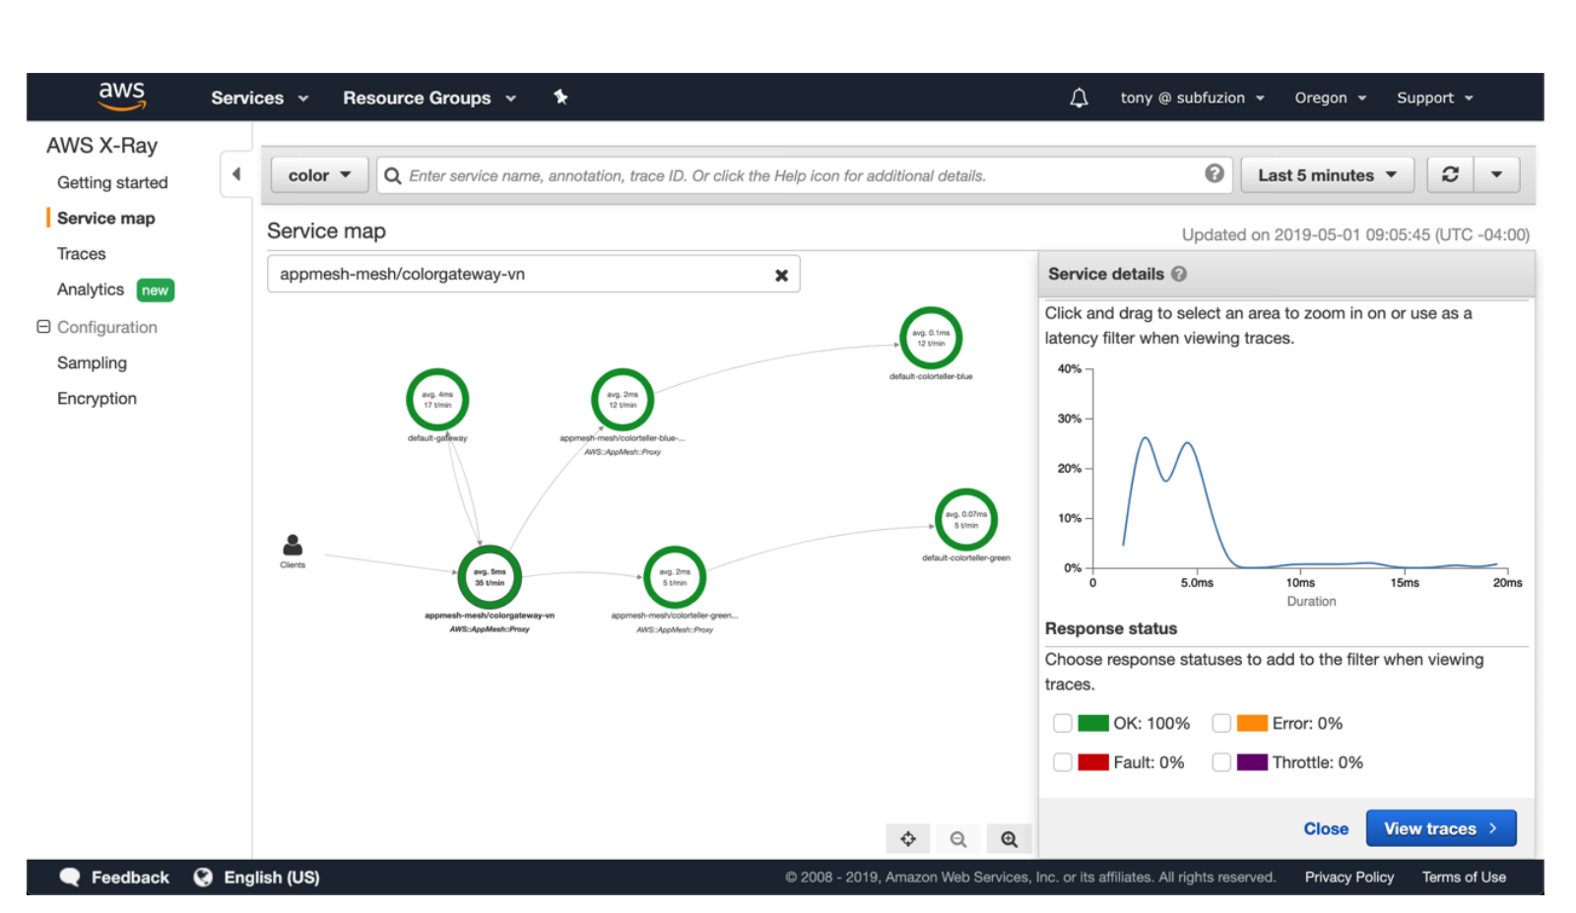Click the AWS X-Ray sidebar title

[x=101, y=145]
